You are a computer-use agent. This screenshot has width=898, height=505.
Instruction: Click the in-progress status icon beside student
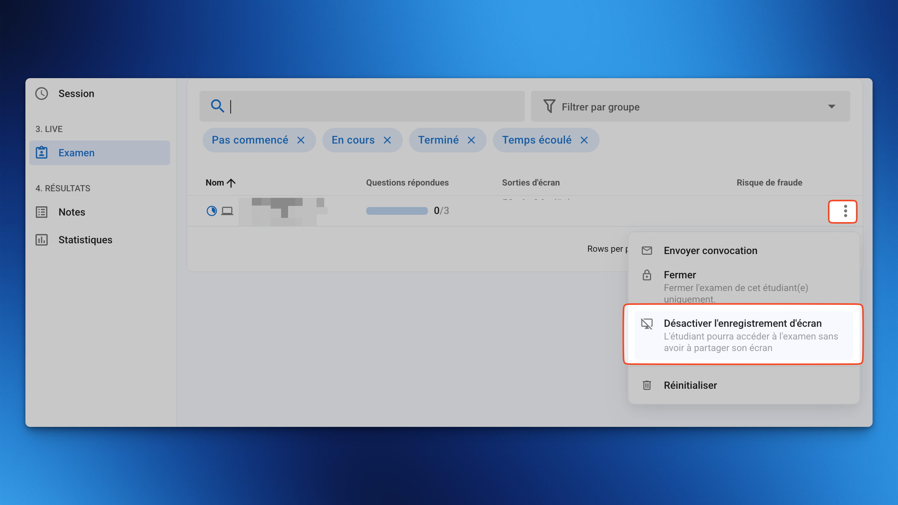(x=211, y=211)
